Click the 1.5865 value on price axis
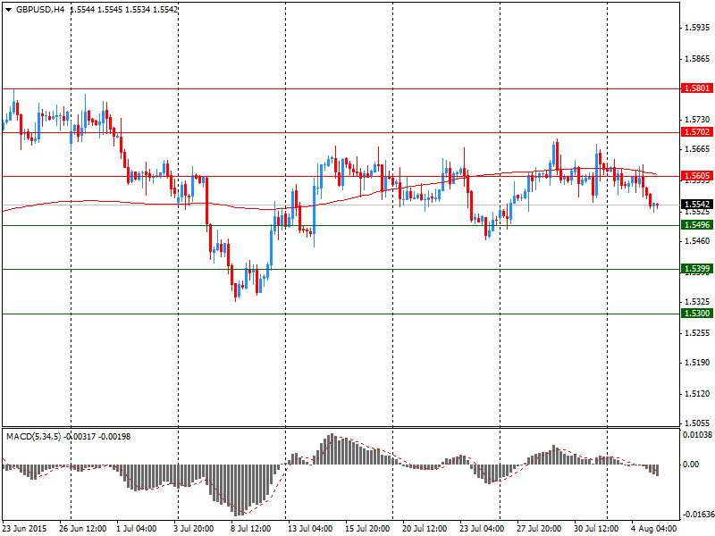 pyautogui.click(x=697, y=59)
